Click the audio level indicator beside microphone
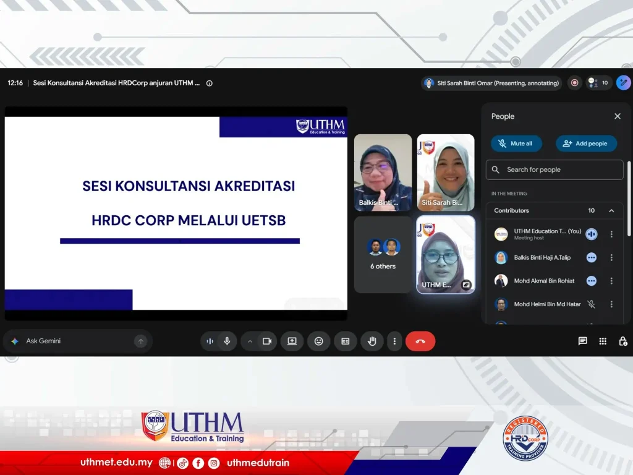Viewport: 633px width, 475px height. coord(210,341)
